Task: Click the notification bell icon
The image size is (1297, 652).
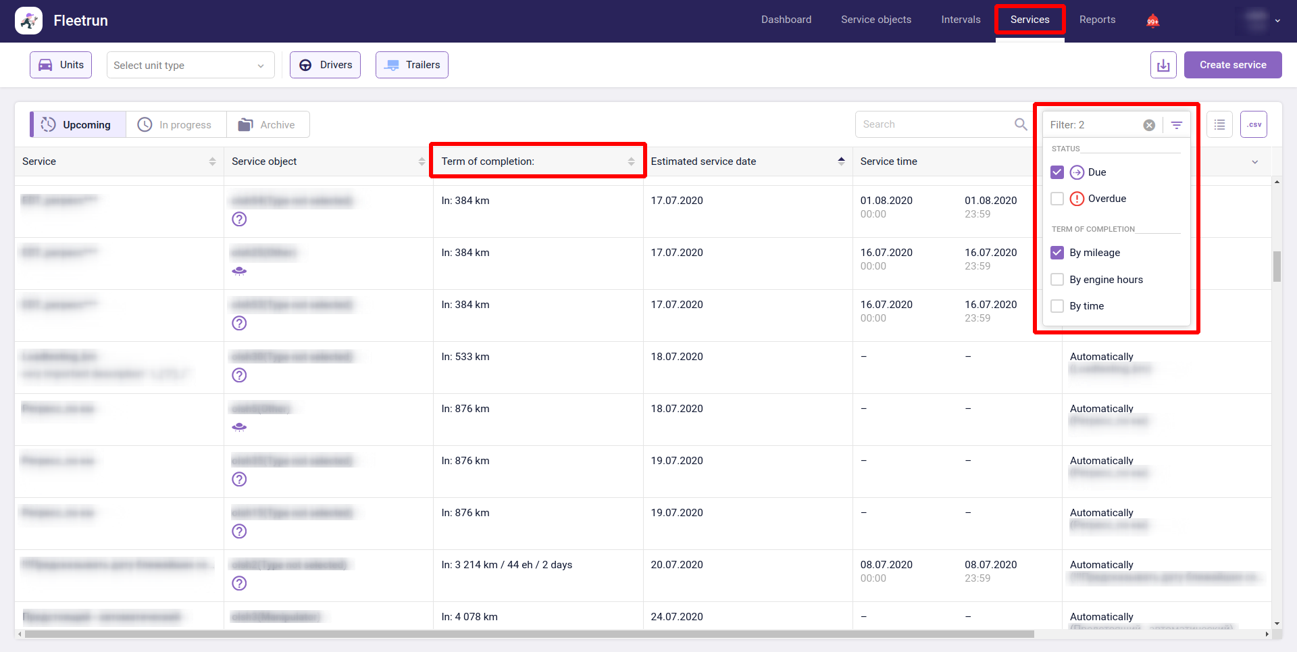Action: click(x=1152, y=21)
